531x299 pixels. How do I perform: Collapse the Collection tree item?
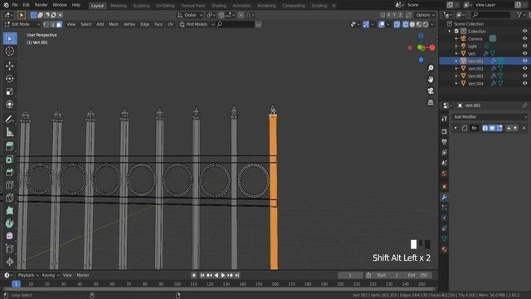click(x=450, y=32)
